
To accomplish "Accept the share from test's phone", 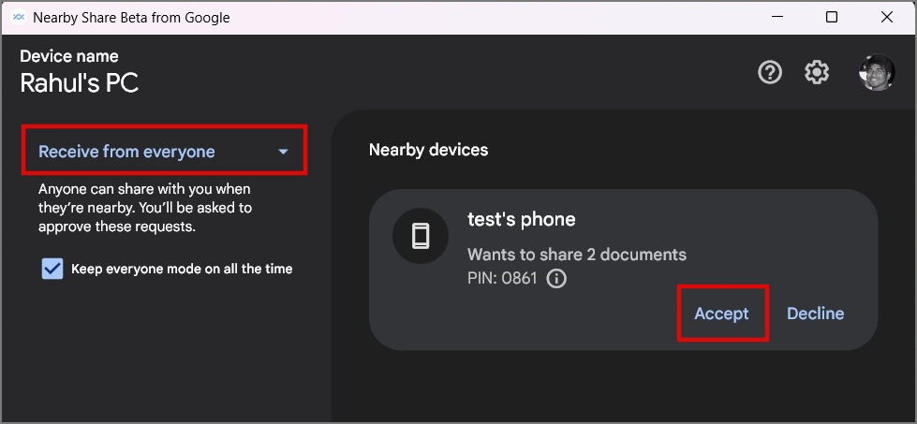I will coord(721,314).
